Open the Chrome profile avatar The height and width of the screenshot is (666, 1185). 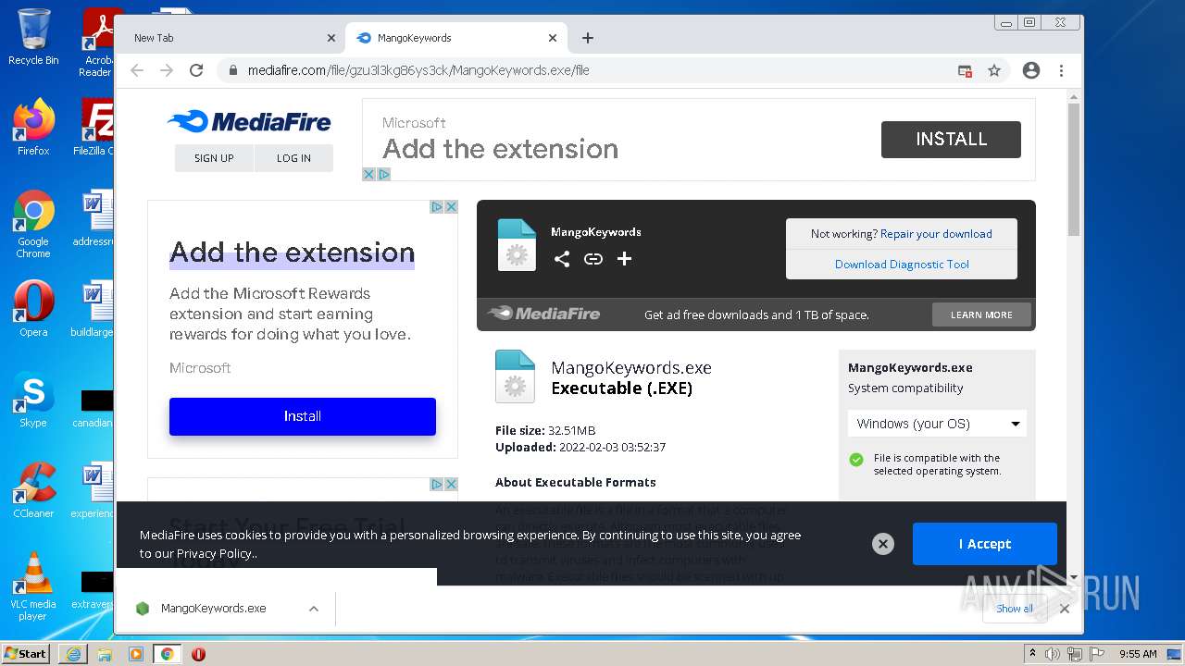1031,70
